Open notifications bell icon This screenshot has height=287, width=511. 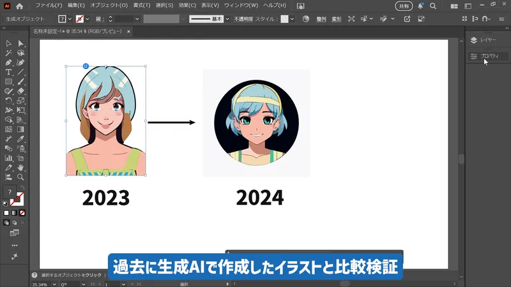coord(420,6)
